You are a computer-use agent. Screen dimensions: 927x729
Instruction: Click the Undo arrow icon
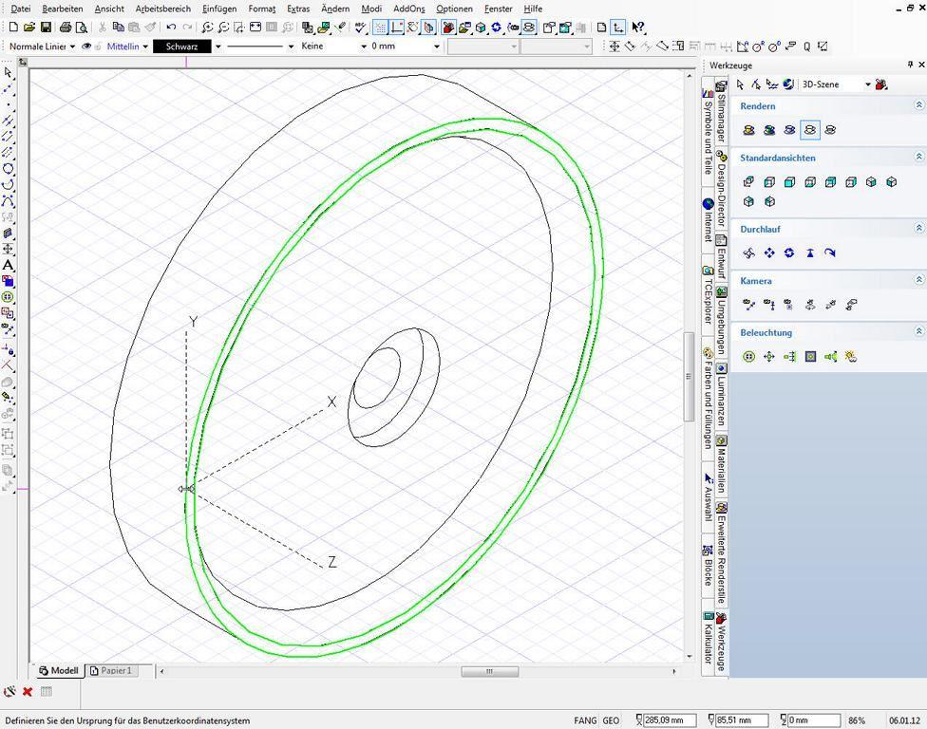pyautogui.click(x=171, y=28)
